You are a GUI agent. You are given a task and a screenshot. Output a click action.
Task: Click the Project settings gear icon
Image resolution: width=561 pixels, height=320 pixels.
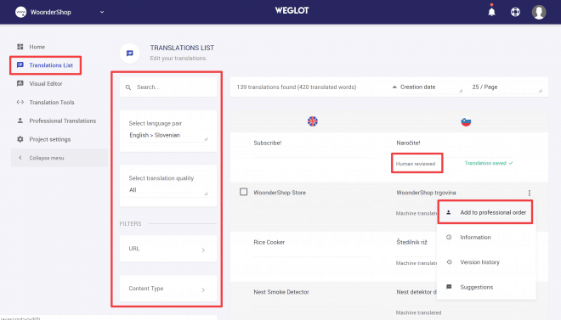tap(20, 139)
